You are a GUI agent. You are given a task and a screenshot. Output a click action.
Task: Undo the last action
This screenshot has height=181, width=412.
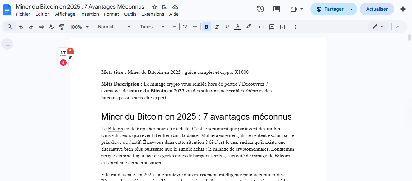point(21,27)
